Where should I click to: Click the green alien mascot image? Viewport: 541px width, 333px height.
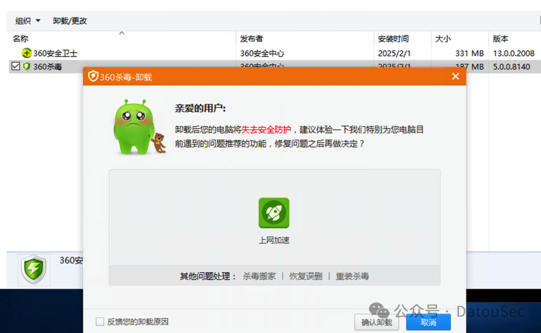point(139,127)
